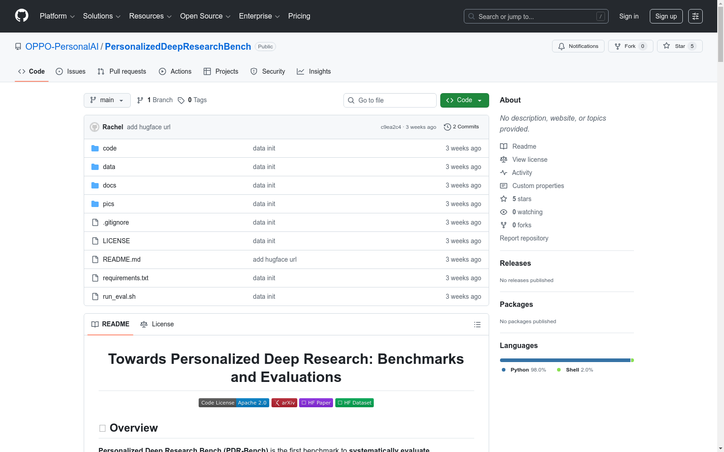Switch to the Insights tab
This screenshot has height=452, width=724.
[x=314, y=71]
